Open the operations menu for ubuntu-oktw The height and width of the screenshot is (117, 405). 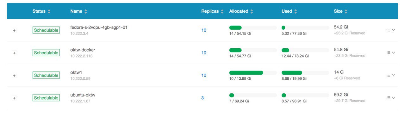pos(391,98)
